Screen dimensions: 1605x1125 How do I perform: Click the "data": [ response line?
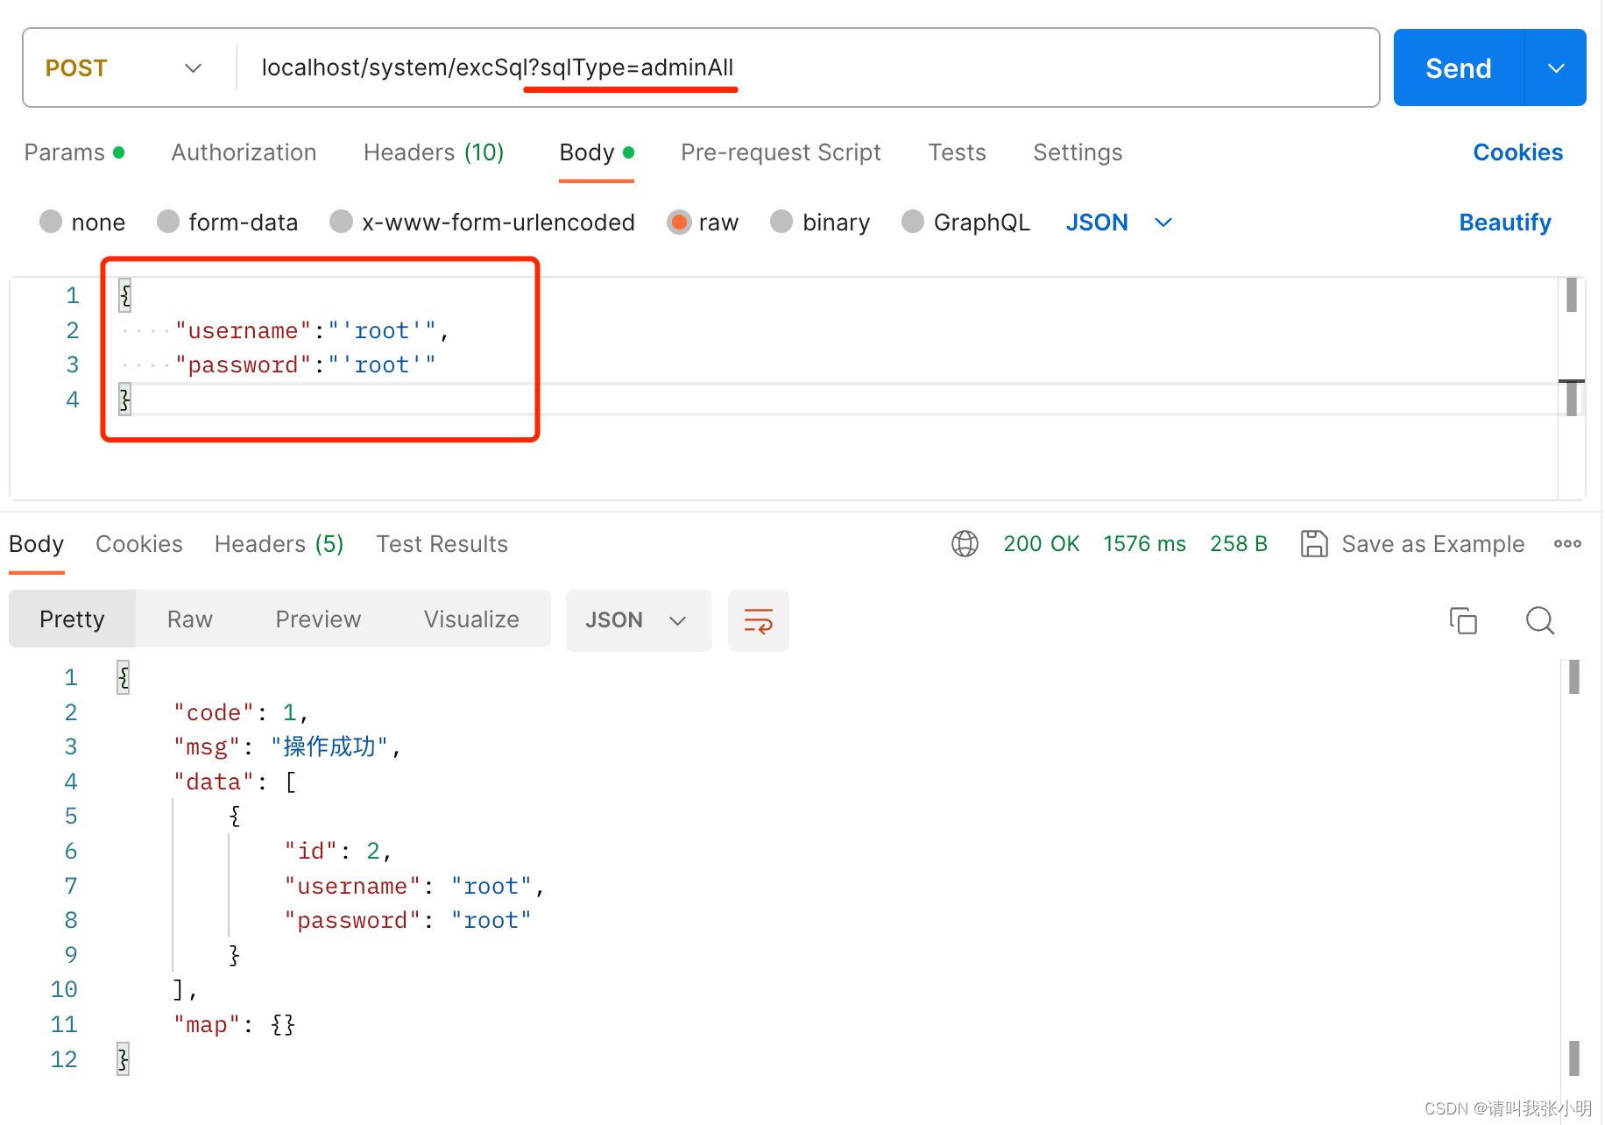tap(235, 782)
